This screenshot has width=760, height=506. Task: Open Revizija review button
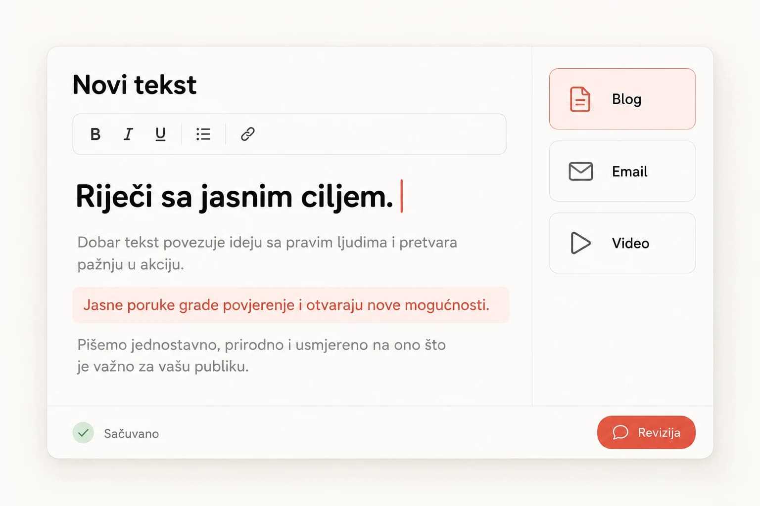(646, 432)
